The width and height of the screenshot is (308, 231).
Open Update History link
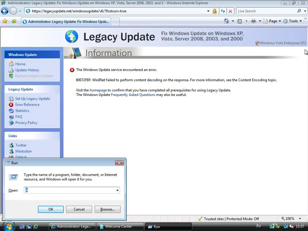pyautogui.click(x=27, y=70)
